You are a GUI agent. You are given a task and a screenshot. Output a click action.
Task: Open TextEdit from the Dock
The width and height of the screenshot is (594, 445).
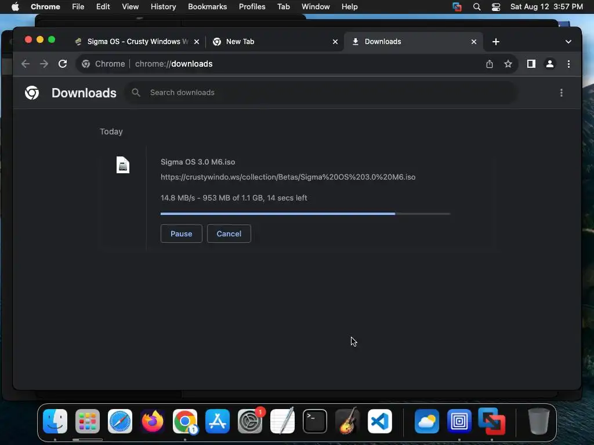(x=282, y=421)
